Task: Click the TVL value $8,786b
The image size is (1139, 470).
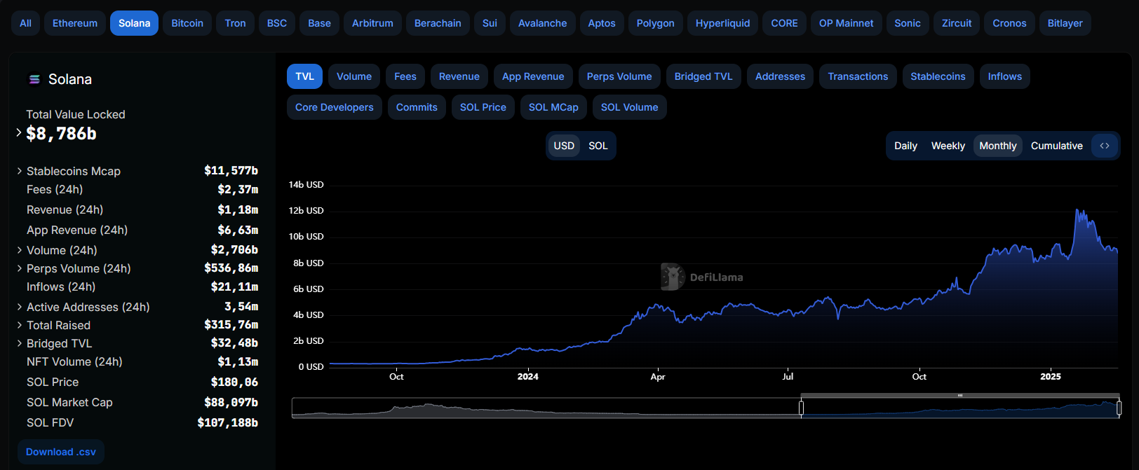Action: 62,134
